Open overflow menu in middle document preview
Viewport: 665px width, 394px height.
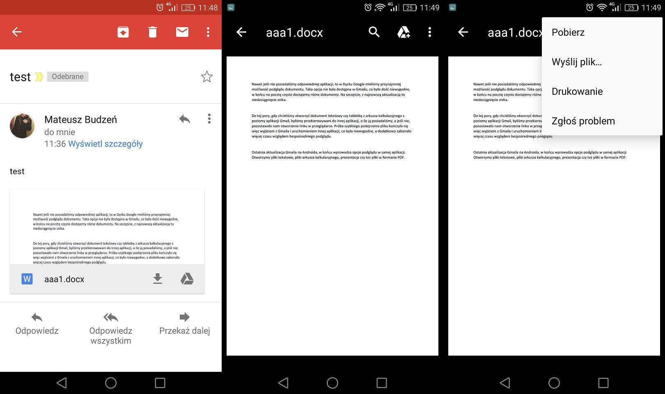click(x=430, y=32)
